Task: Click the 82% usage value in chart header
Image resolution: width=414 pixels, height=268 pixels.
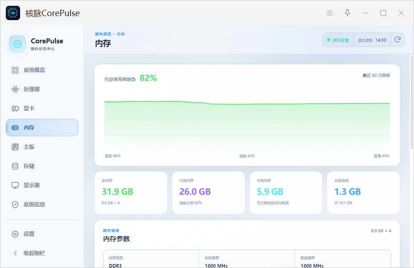Action: pyautogui.click(x=148, y=78)
